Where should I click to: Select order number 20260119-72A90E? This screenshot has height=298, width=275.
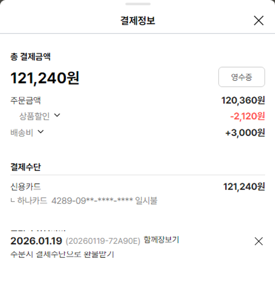click(103, 241)
